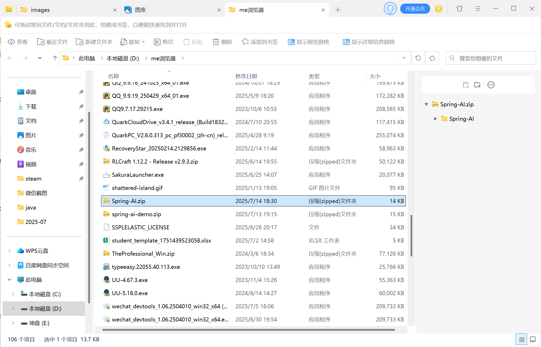Screen dimensions: 541x347
Task: Click the yellow folder icon left of tabs
Action: (x=9, y=9)
